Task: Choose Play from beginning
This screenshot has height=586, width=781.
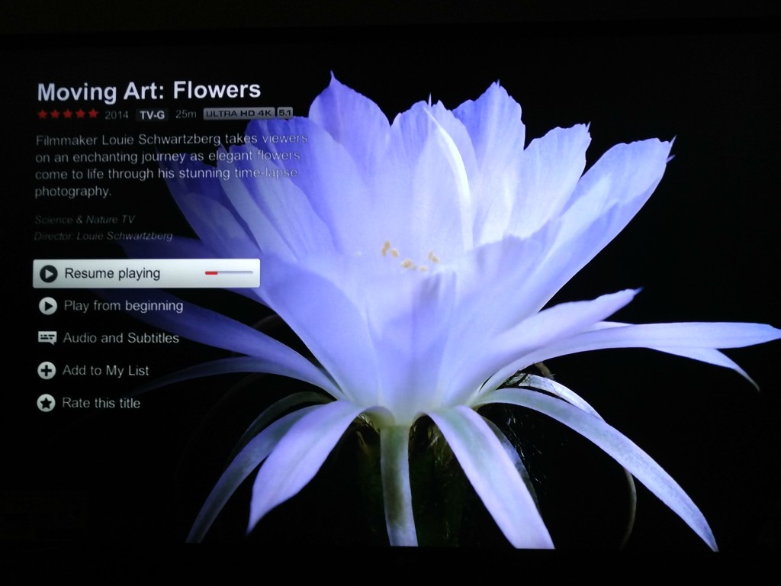Action: pos(124,305)
